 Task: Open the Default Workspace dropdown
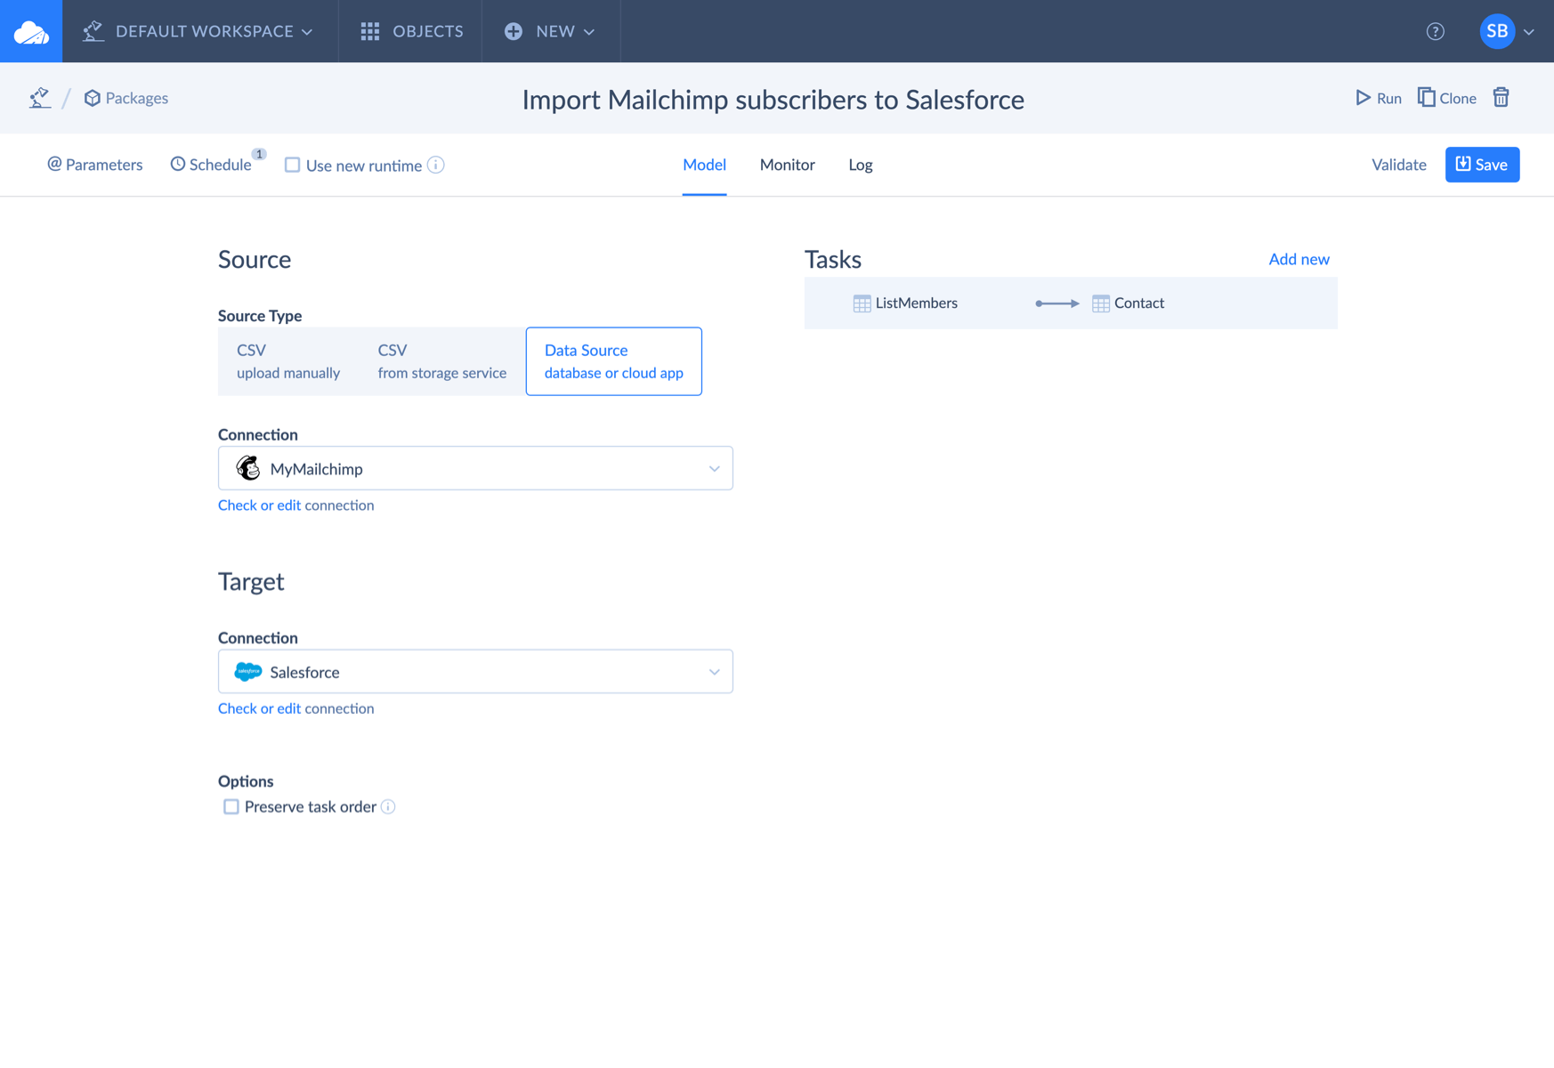pos(199,32)
